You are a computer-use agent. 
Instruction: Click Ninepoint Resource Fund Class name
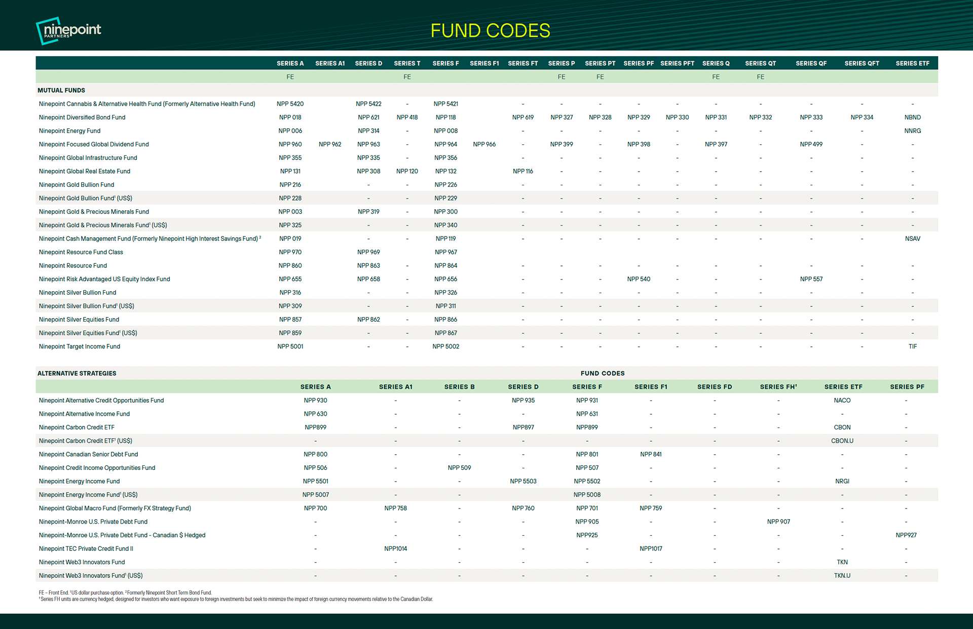(x=81, y=252)
